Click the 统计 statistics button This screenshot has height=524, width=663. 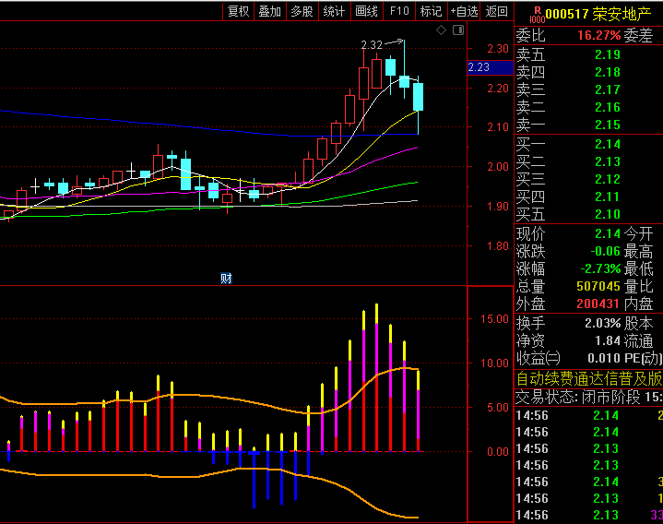tap(334, 11)
